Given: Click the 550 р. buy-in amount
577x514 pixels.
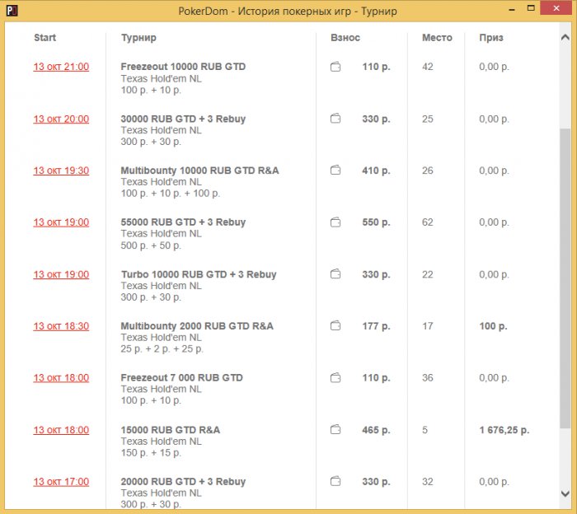Looking at the screenshot, I should pos(376,222).
